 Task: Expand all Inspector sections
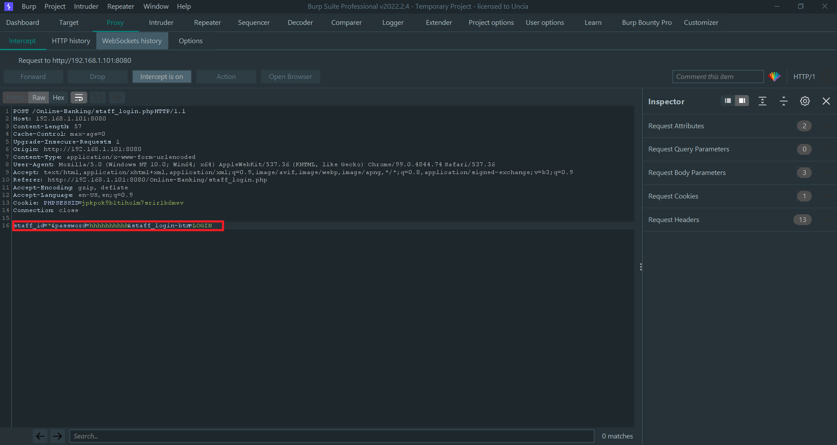pos(762,101)
